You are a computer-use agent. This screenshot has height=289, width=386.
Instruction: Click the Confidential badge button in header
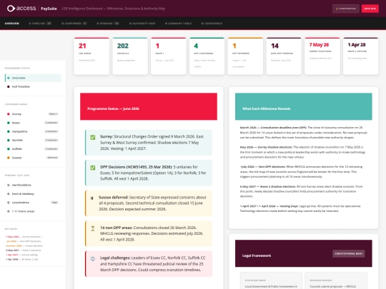point(346,9)
